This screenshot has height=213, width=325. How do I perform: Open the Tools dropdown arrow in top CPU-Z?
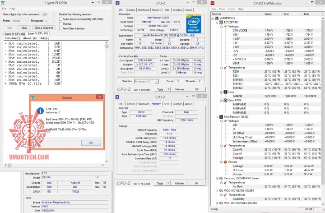168,89
